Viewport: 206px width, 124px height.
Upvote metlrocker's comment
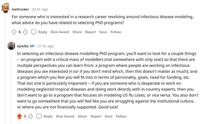[14, 32]
